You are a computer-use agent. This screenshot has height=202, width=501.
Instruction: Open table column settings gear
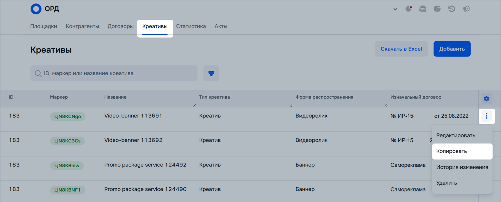[x=487, y=99]
